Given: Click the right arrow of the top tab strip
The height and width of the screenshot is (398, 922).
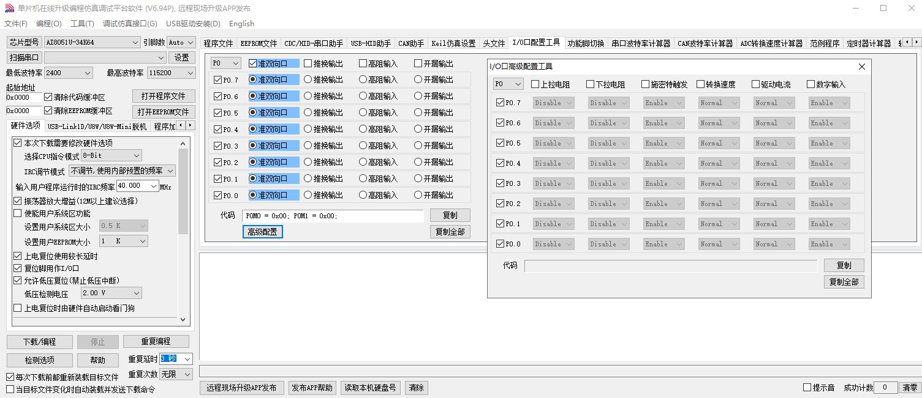Looking at the screenshot, I should [916, 42].
